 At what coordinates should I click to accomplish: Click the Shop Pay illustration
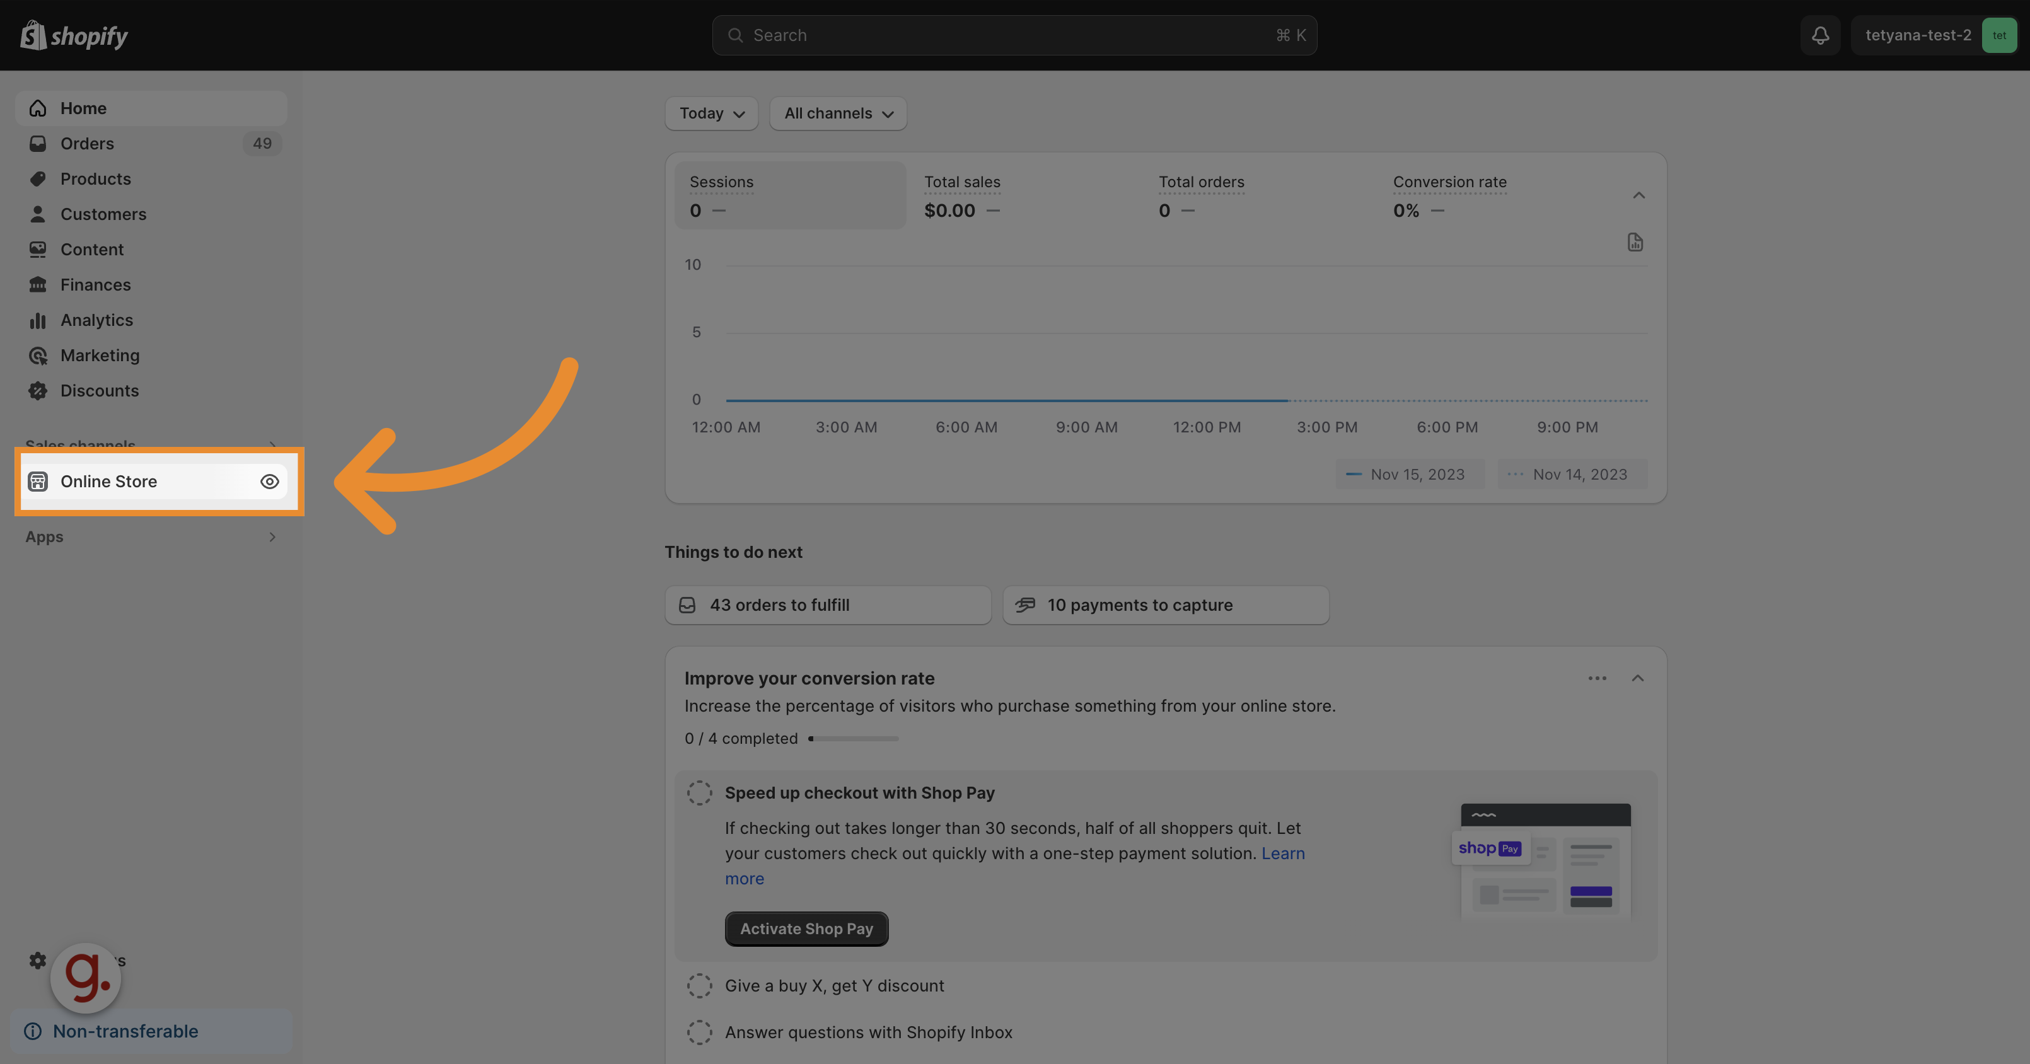[x=1541, y=860]
